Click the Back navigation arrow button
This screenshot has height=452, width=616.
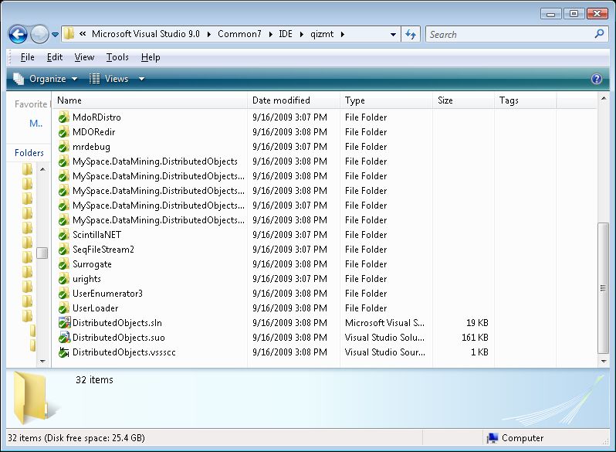pyautogui.click(x=18, y=35)
